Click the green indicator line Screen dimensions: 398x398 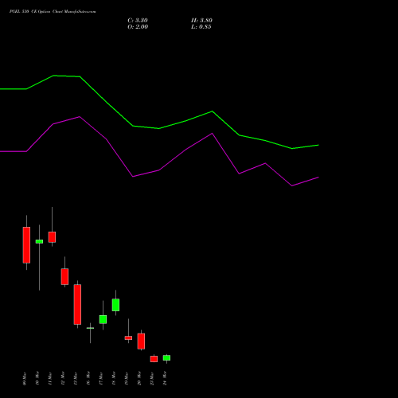pyautogui.click(x=159, y=128)
